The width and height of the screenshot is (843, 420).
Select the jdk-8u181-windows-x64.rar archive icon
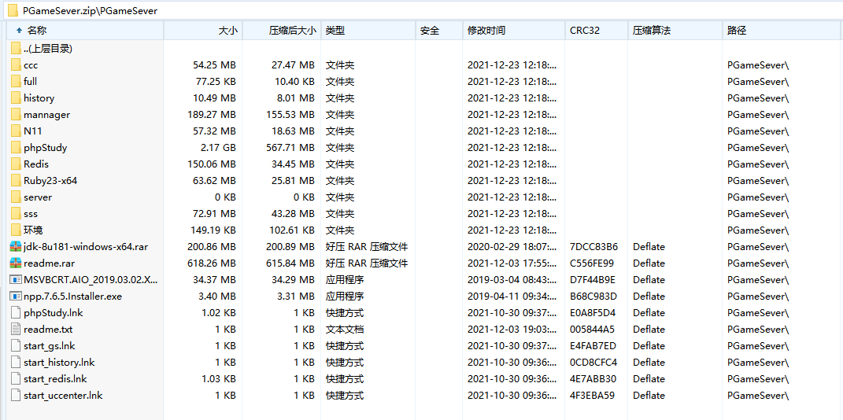coord(17,246)
